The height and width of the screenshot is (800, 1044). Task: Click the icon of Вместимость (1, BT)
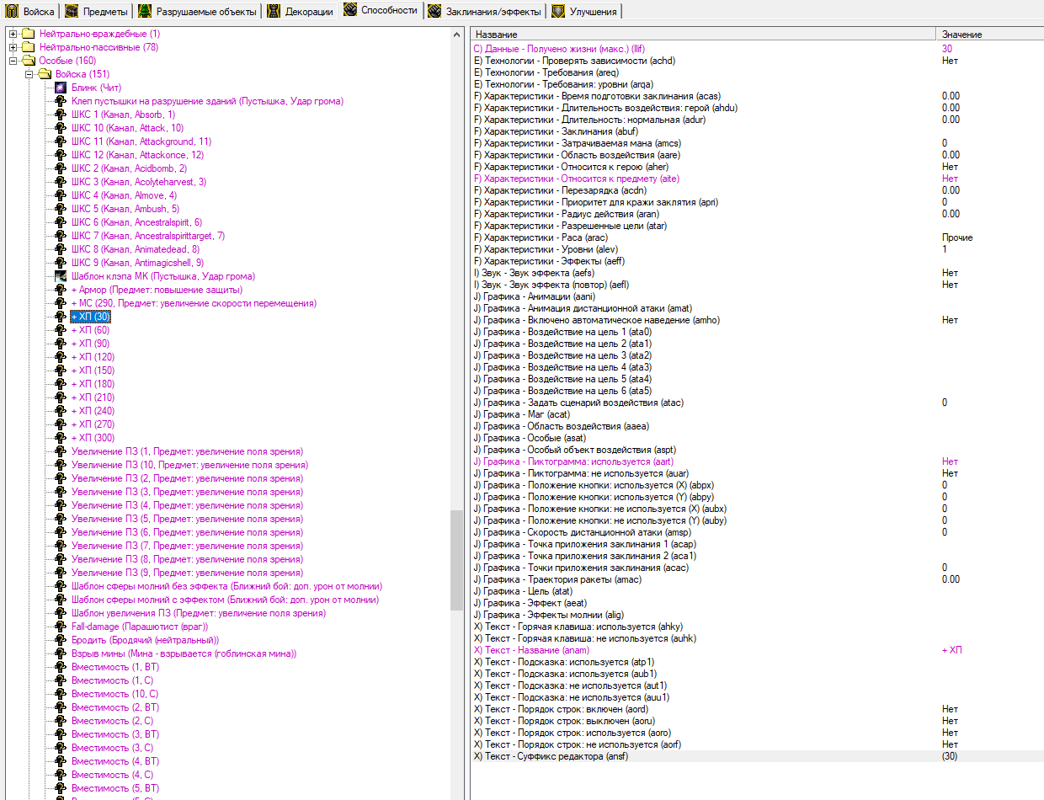coord(61,667)
